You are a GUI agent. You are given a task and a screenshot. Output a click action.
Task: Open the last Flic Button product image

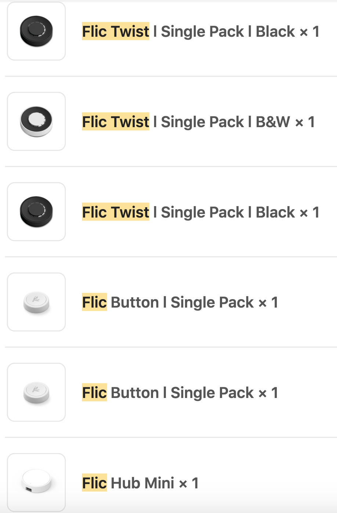pos(36,392)
